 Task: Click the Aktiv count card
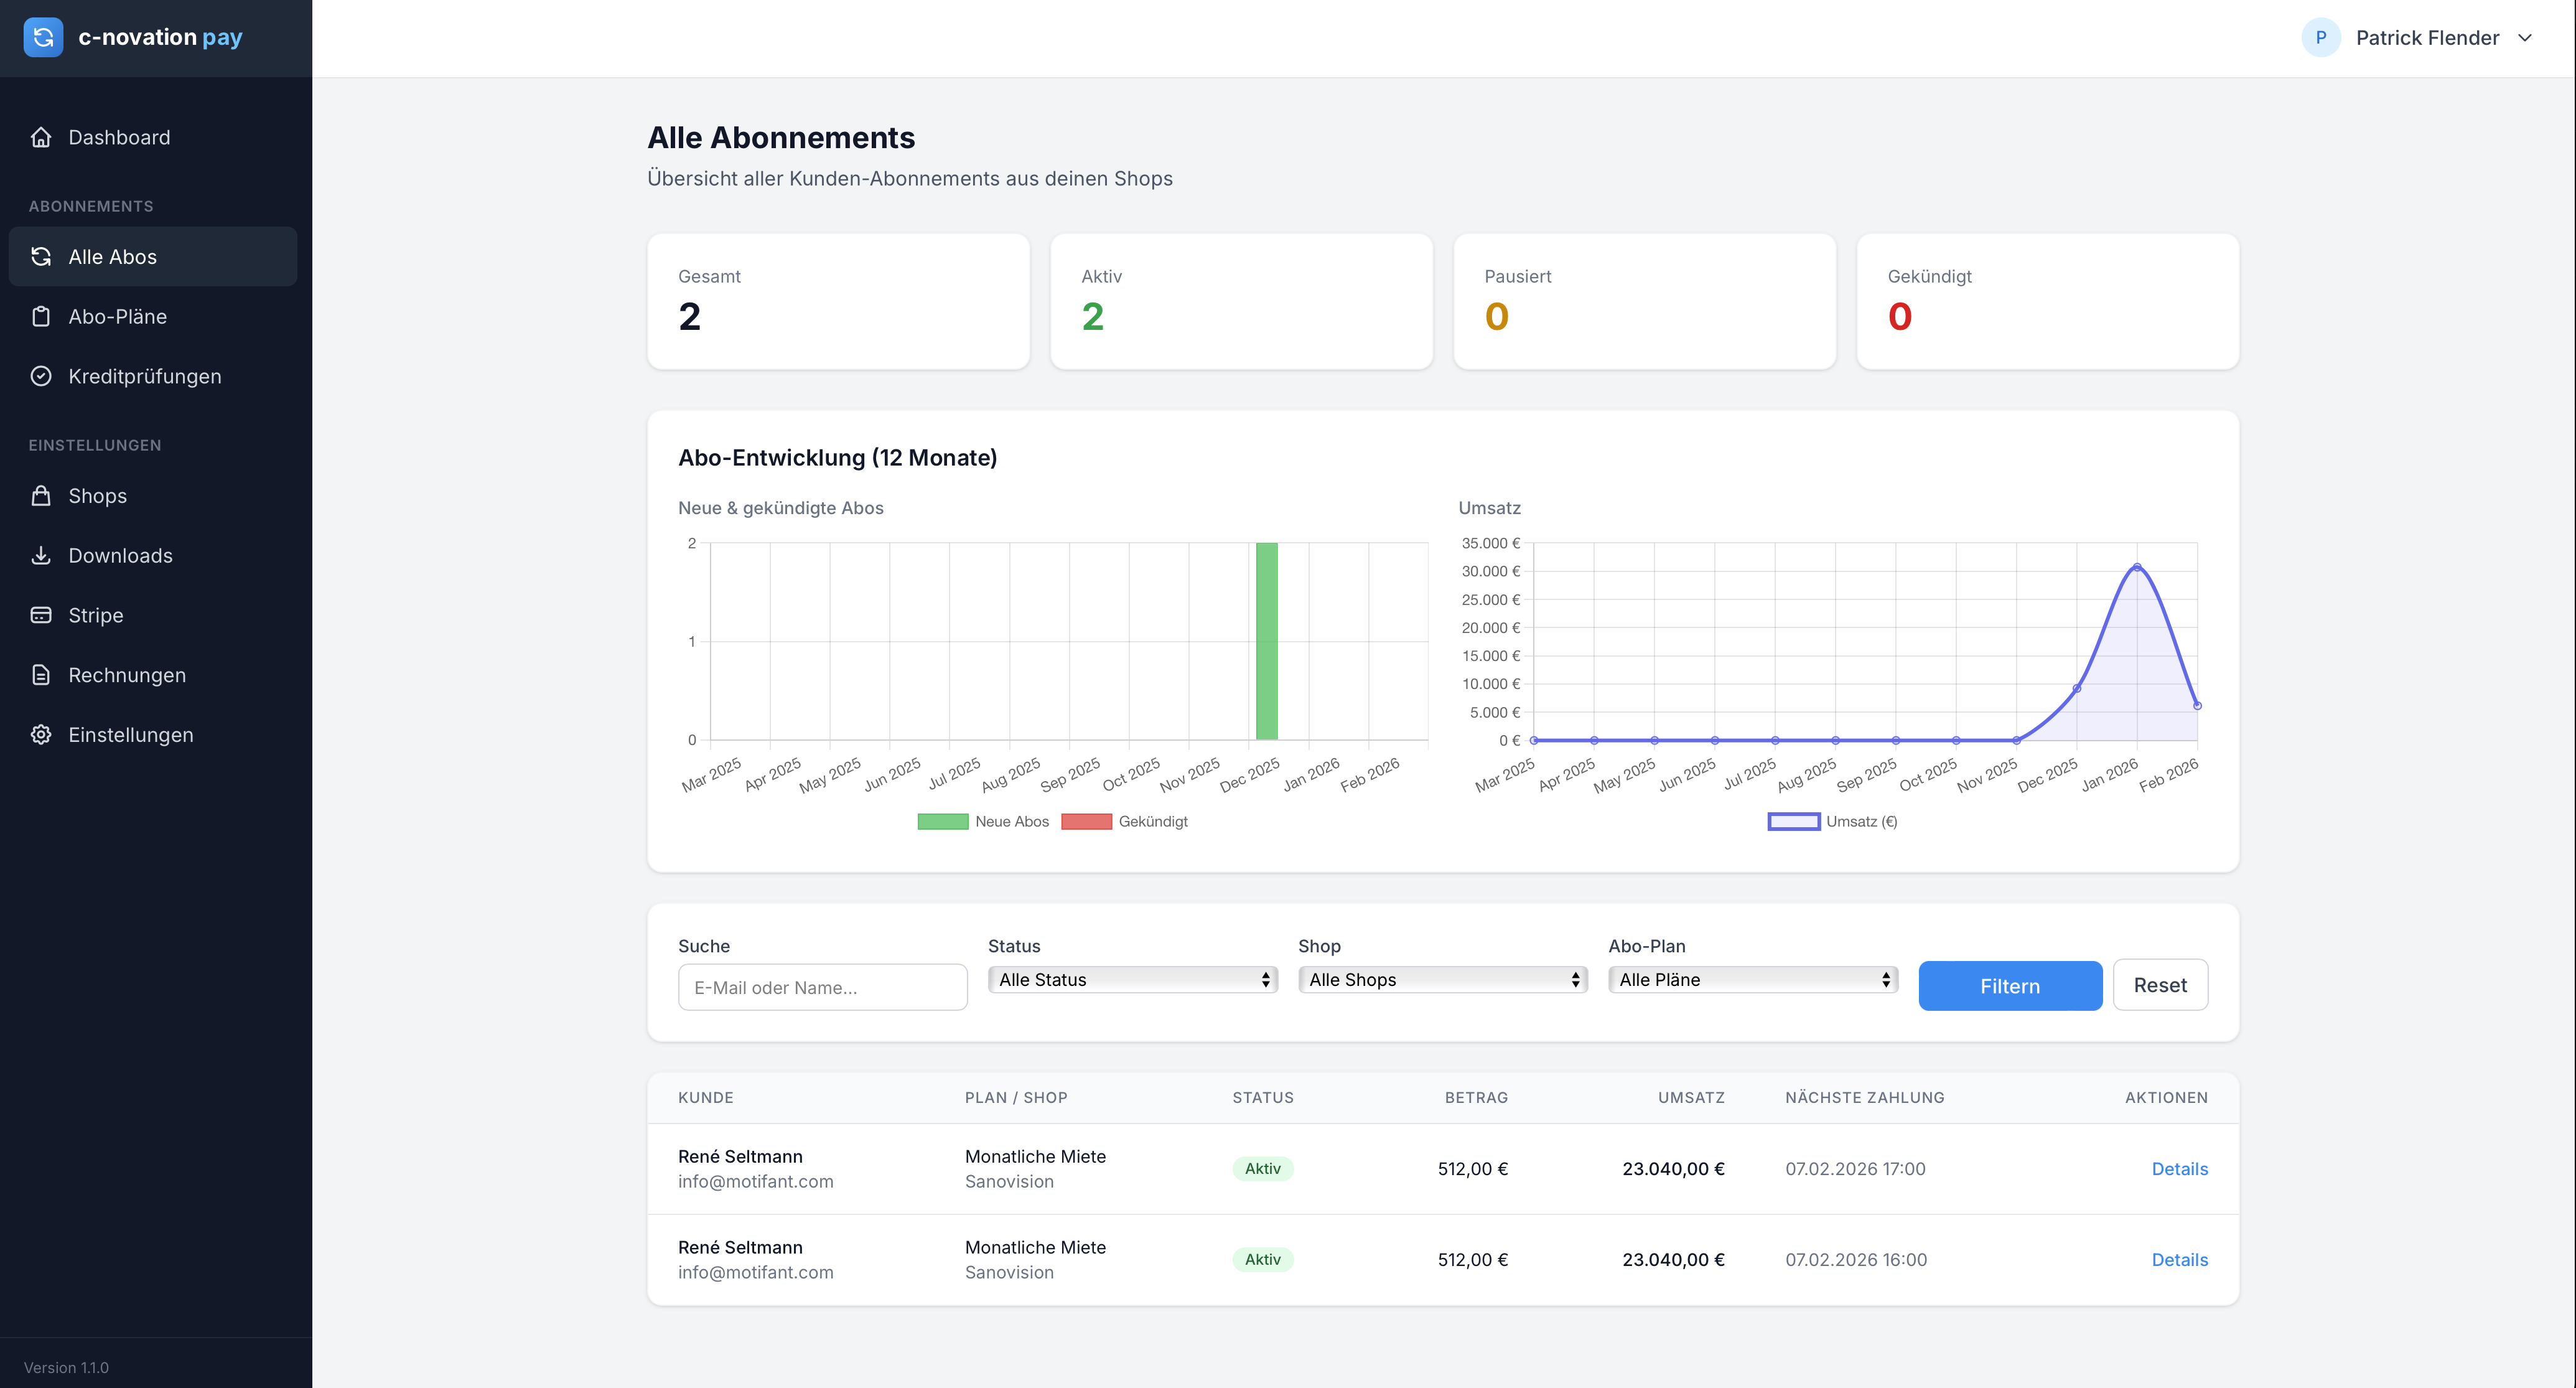coord(1241,301)
